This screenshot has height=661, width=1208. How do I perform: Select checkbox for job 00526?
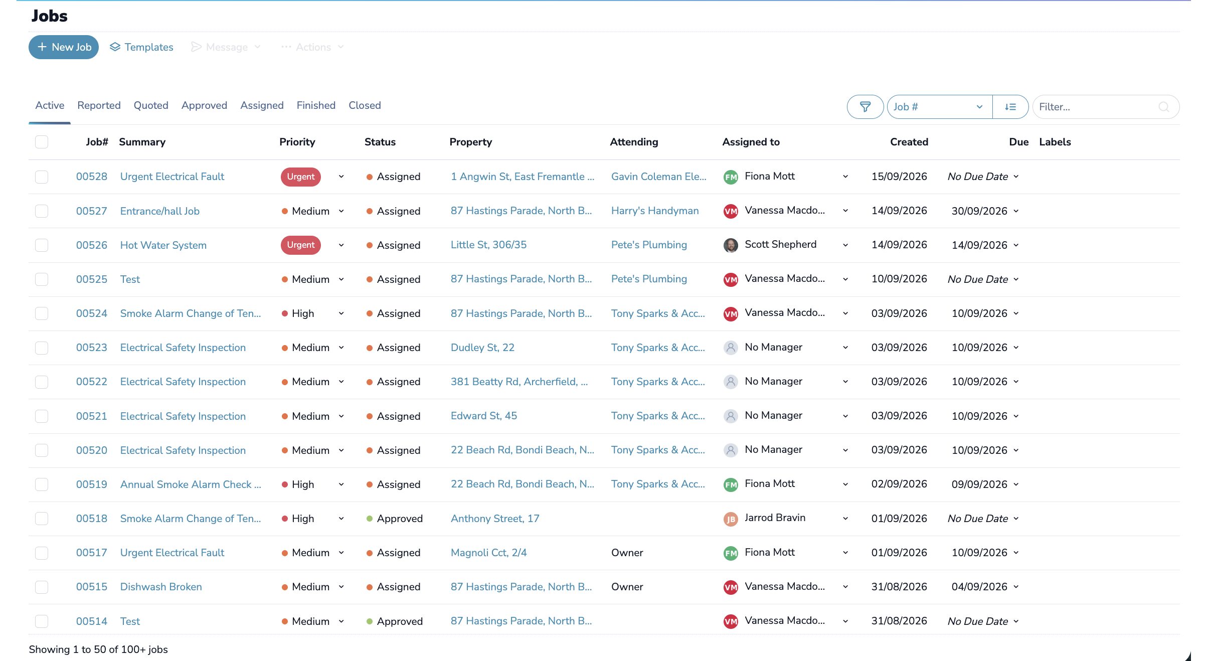click(x=42, y=245)
